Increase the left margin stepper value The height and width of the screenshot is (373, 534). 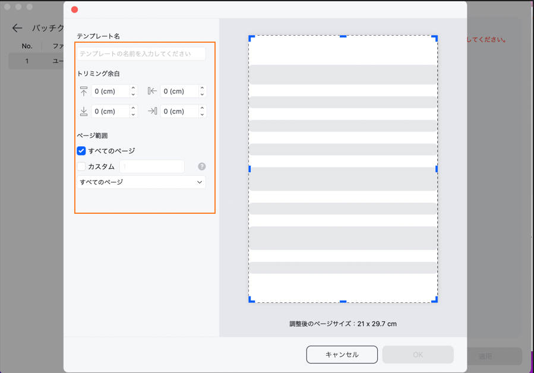pos(202,88)
